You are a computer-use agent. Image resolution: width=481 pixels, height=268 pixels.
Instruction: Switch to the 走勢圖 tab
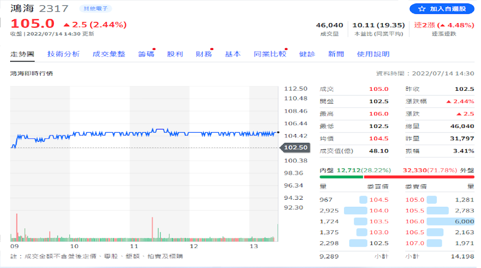pyautogui.click(x=22, y=54)
